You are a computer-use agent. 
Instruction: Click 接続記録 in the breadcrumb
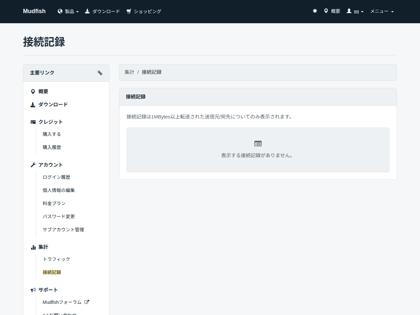[152, 72]
